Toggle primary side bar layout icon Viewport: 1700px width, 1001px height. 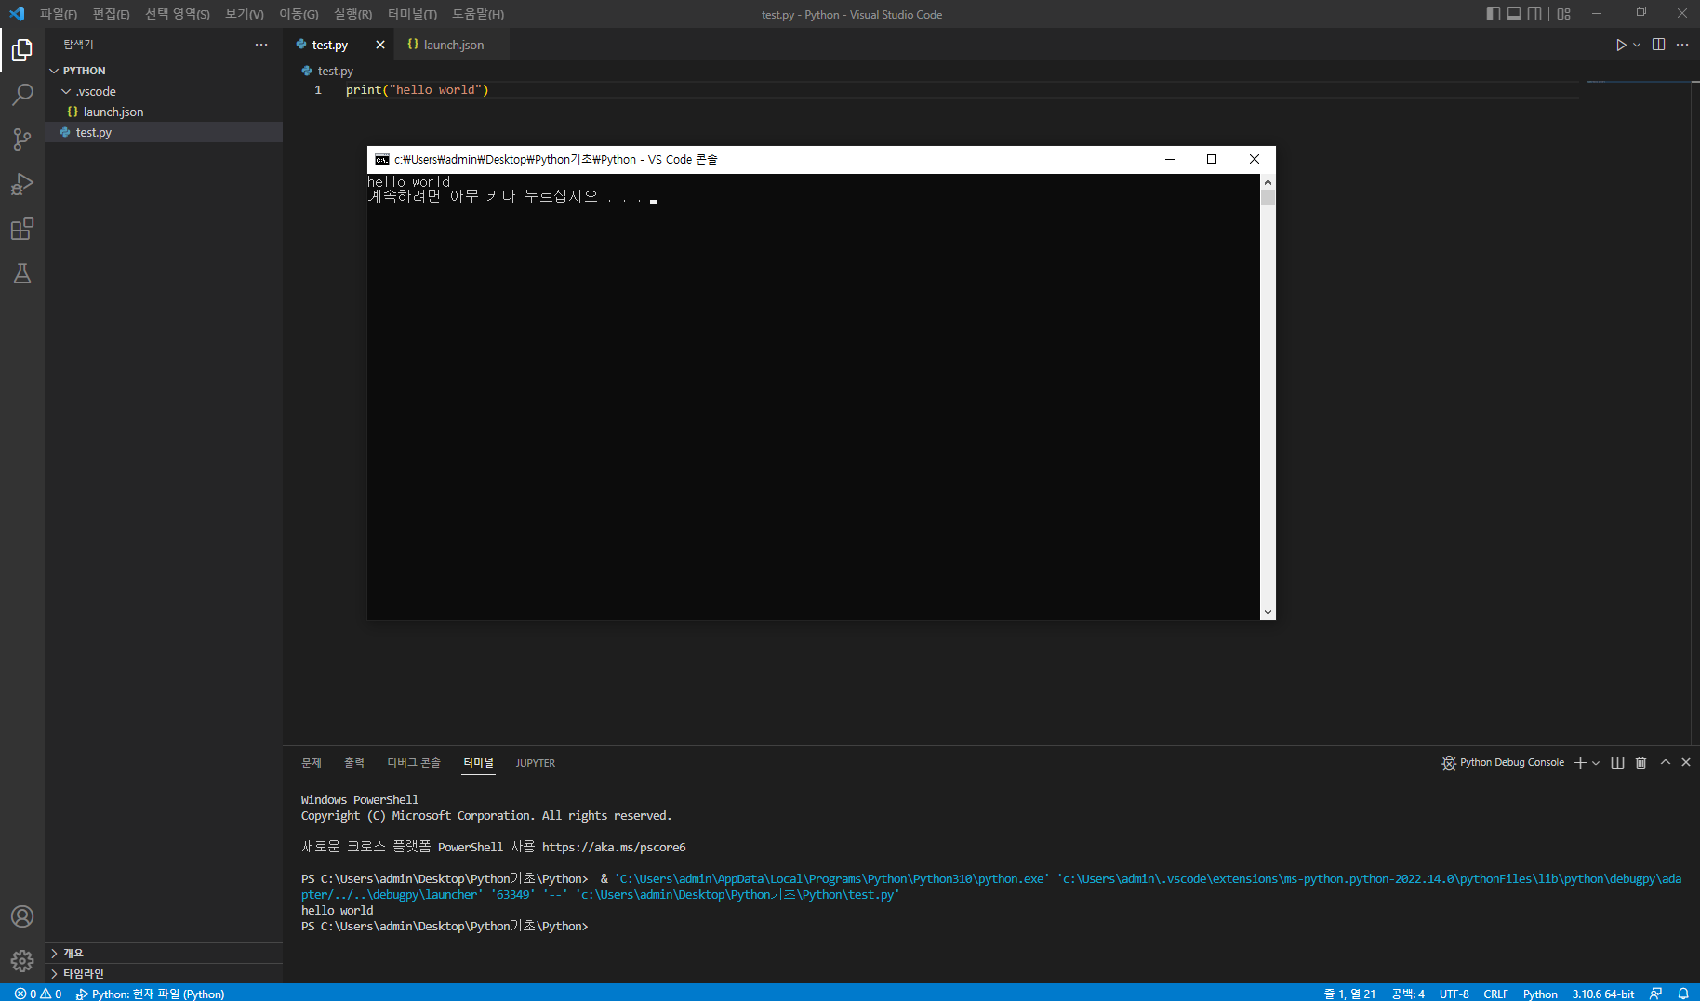pyautogui.click(x=1494, y=14)
